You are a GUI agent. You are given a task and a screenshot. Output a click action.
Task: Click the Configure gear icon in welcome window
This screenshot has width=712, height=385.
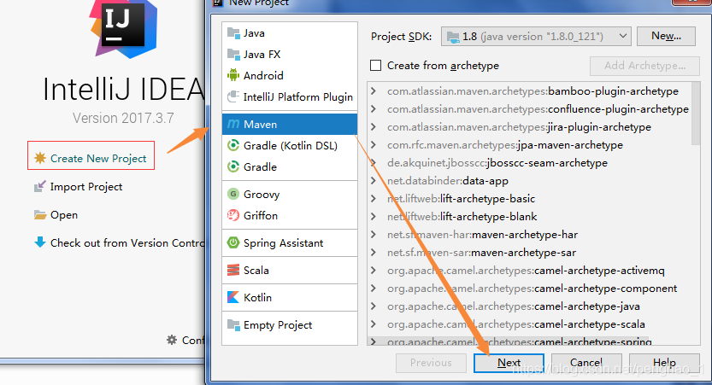[x=172, y=340]
